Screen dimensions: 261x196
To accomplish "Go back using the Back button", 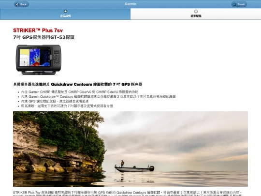I will (x=21, y=4).
